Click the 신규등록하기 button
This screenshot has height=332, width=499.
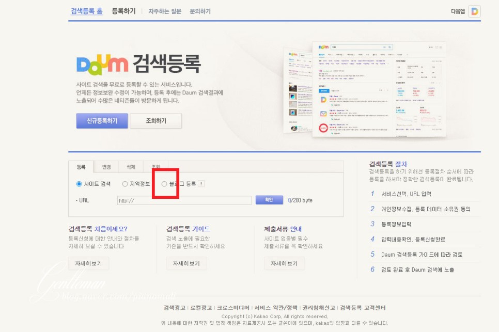coord(102,121)
